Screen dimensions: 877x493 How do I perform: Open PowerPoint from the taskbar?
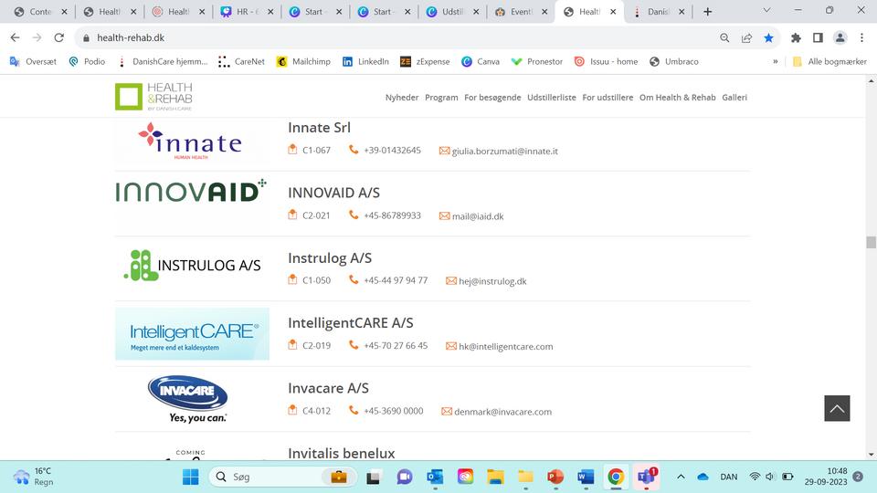tap(555, 477)
